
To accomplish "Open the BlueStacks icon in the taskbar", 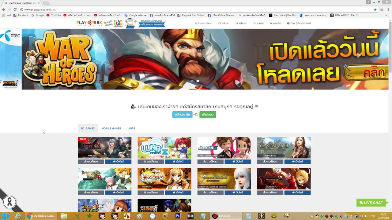I will pos(274,216).
